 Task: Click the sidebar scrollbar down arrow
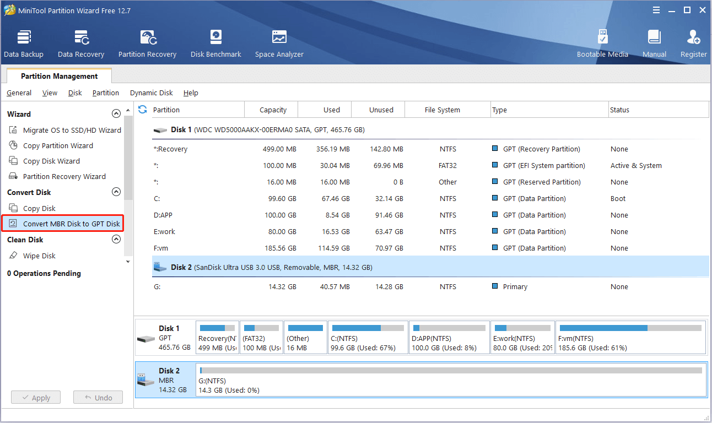tap(128, 262)
